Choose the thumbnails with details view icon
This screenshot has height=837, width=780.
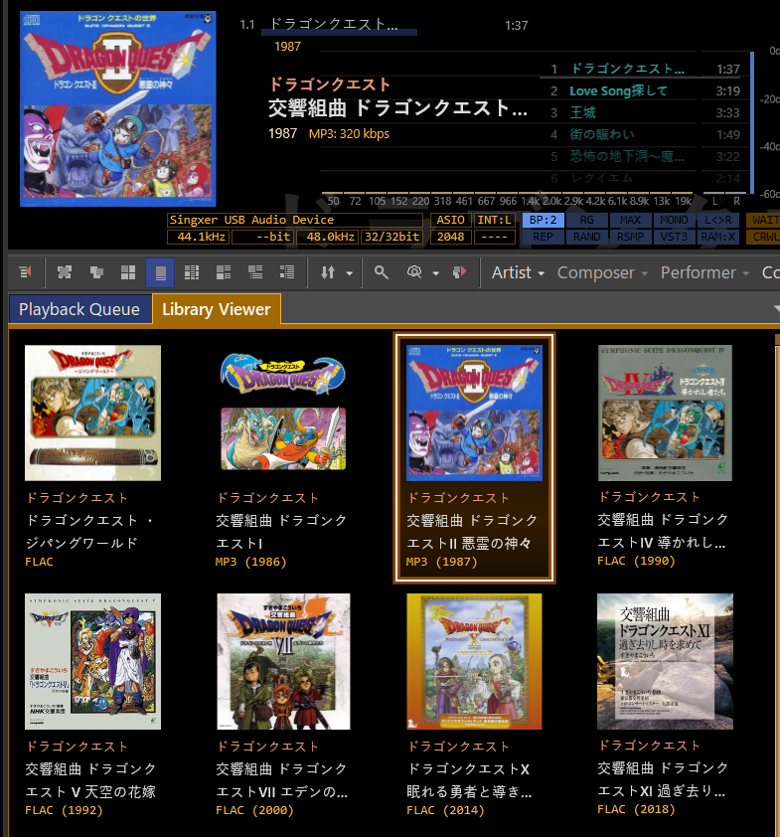(x=224, y=272)
